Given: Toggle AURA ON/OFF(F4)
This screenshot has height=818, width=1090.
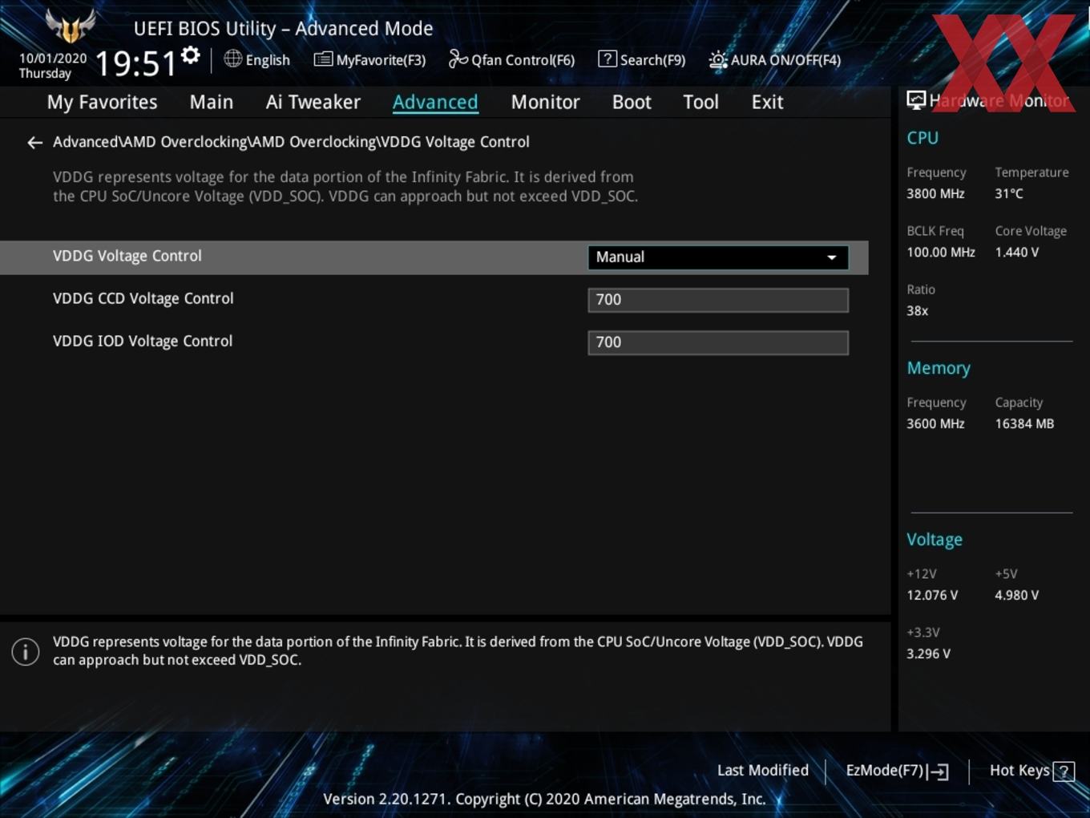Looking at the screenshot, I should (x=775, y=59).
